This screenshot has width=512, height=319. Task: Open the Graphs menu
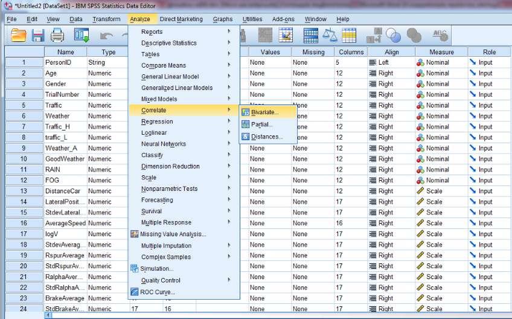coord(223,19)
